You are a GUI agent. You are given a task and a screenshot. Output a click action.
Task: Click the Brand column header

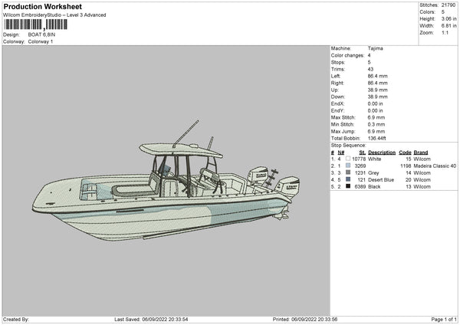[x=420, y=152]
